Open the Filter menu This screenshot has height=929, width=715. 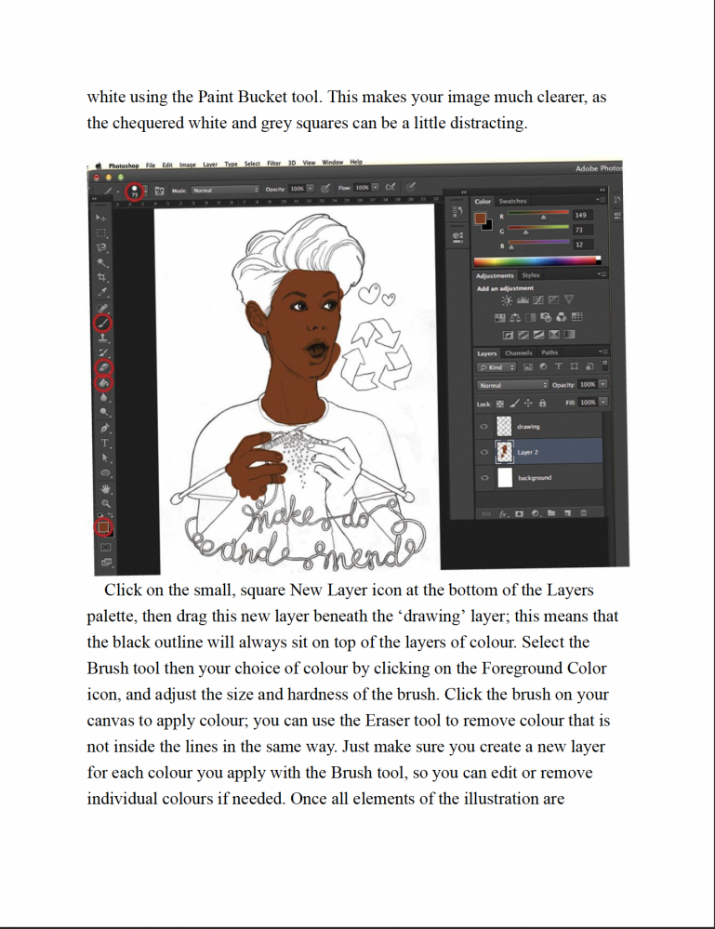pyautogui.click(x=274, y=164)
